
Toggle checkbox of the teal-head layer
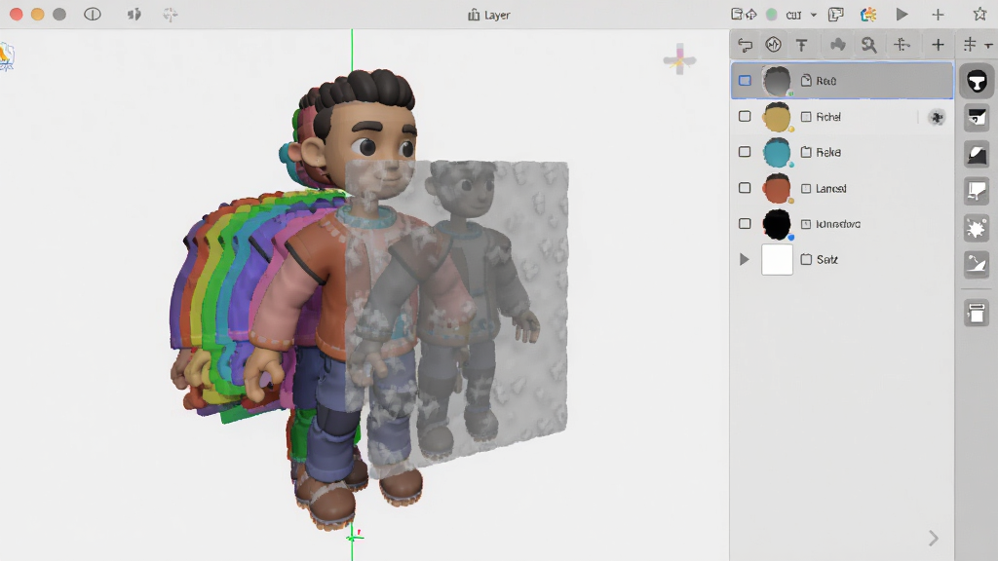click(x=745, y=152)
